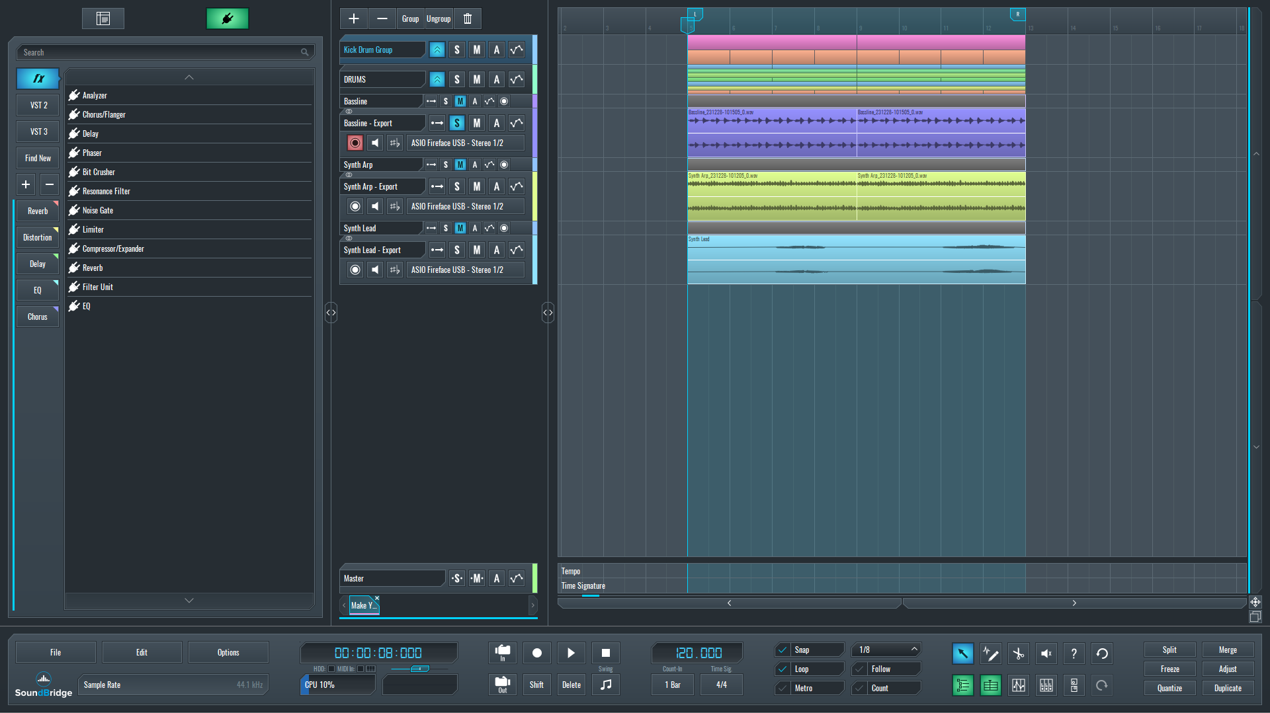The width and height of the screenshot is (1270, 713).
Task: Remove track with minus button
Action: (x=382, y=19)
